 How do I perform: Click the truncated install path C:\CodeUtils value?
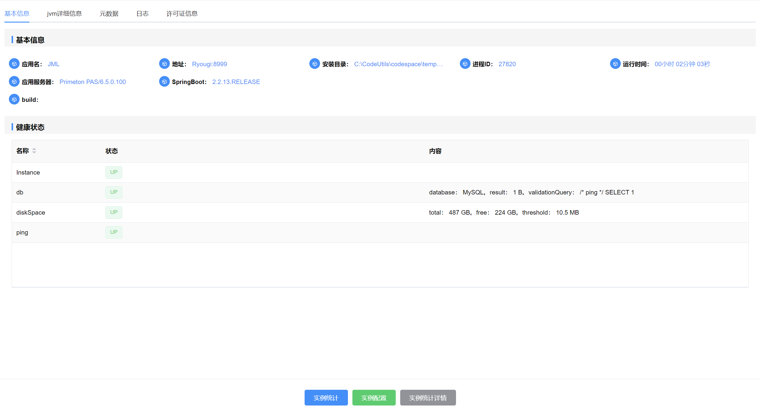398,64
